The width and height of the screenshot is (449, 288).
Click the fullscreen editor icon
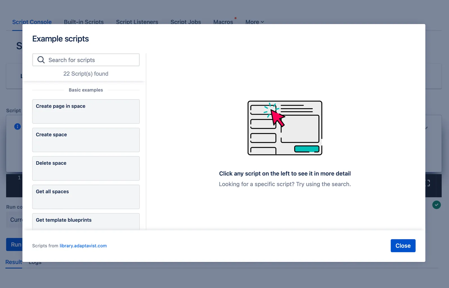pyautogui.click(x=428, y=183)
